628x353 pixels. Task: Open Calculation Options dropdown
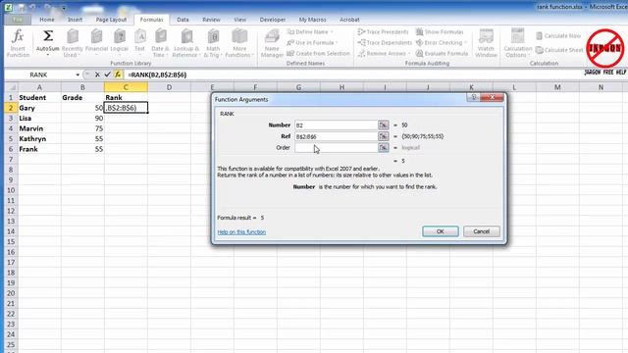pos(517,43)
